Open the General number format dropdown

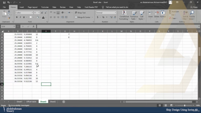115,13
